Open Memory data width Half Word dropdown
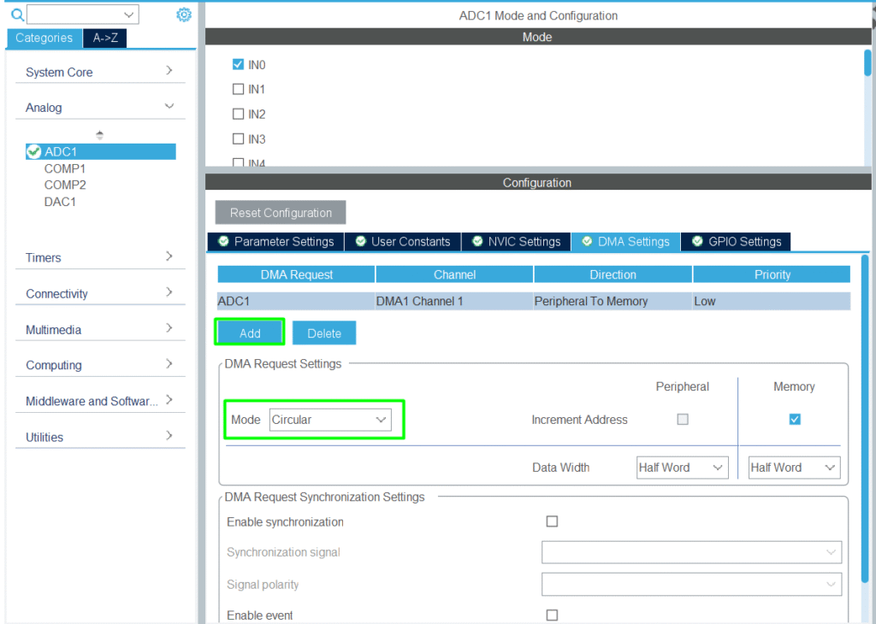The height and width of the screenshot is (624, 876). point(793,468)
